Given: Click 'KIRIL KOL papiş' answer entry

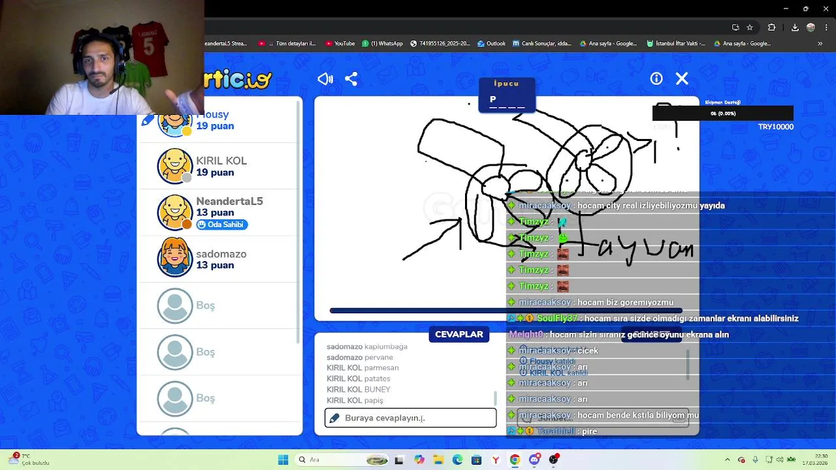Looking at the screenshot, I should coord(355,400).
